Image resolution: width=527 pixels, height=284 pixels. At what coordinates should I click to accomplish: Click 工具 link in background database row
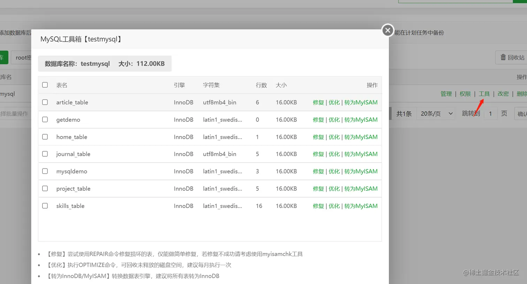(x=484, y=94)
